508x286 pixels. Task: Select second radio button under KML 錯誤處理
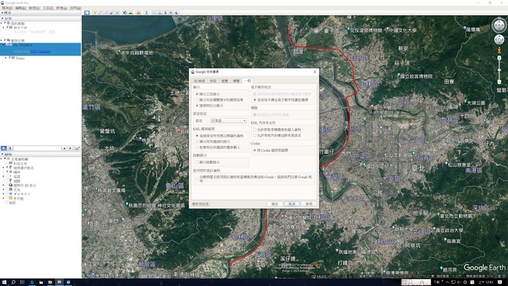pos(197,142)
